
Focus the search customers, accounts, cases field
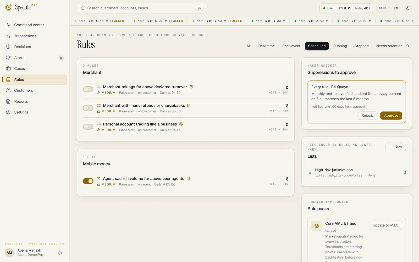[142, 8]
